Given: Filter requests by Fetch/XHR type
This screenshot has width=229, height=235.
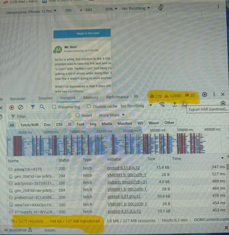Looking at the screenshot, I should [30, 124].
